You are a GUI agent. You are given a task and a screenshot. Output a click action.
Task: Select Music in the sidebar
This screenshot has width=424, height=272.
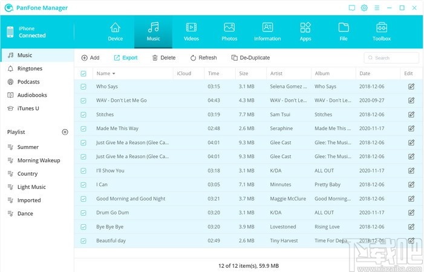(x=37, y=55)
